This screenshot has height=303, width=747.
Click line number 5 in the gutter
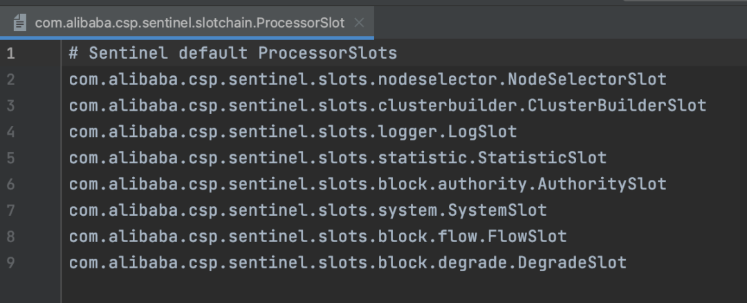point(10,158)
